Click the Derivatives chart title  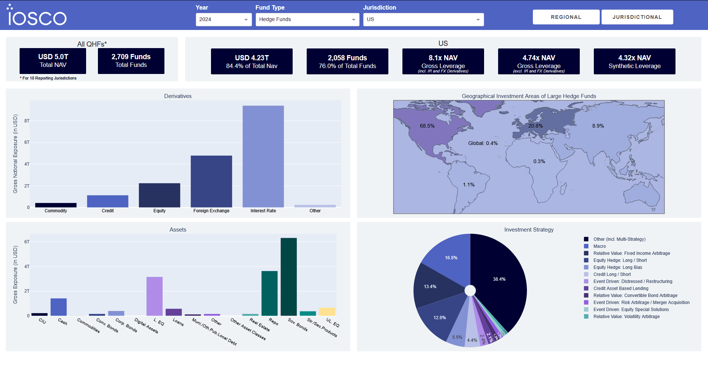pos(178,96)
